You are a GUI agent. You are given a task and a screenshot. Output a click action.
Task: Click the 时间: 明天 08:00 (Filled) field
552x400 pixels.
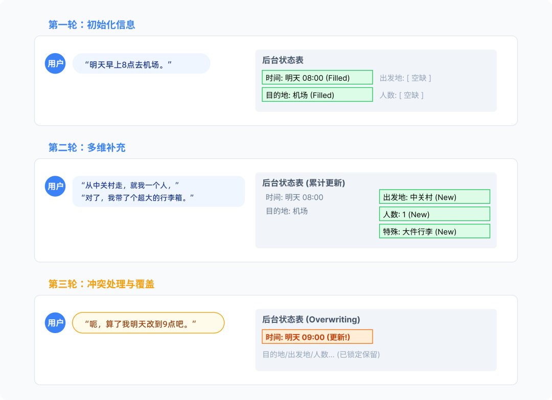click(317, 78)
